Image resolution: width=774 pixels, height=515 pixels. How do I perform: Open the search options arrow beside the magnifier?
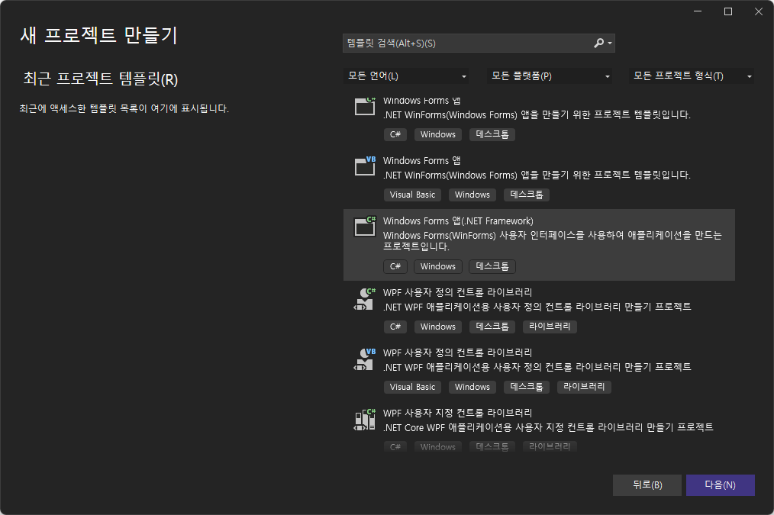click(610, 43)
